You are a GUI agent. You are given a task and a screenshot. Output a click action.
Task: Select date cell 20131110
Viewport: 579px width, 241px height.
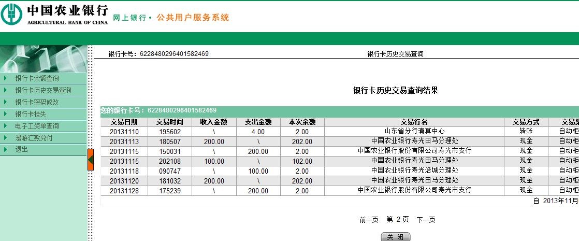coord(124,132)
